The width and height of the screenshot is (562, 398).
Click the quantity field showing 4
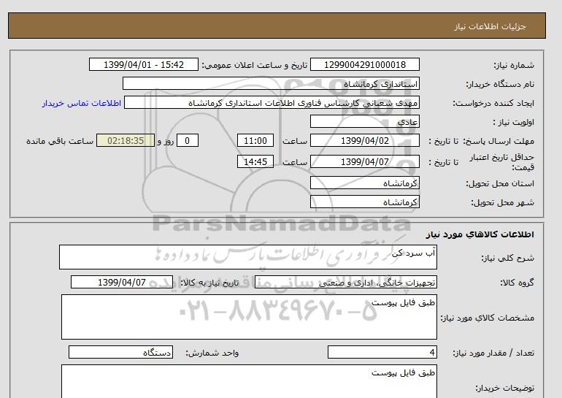pyautogui.click(x=382, y=352)
